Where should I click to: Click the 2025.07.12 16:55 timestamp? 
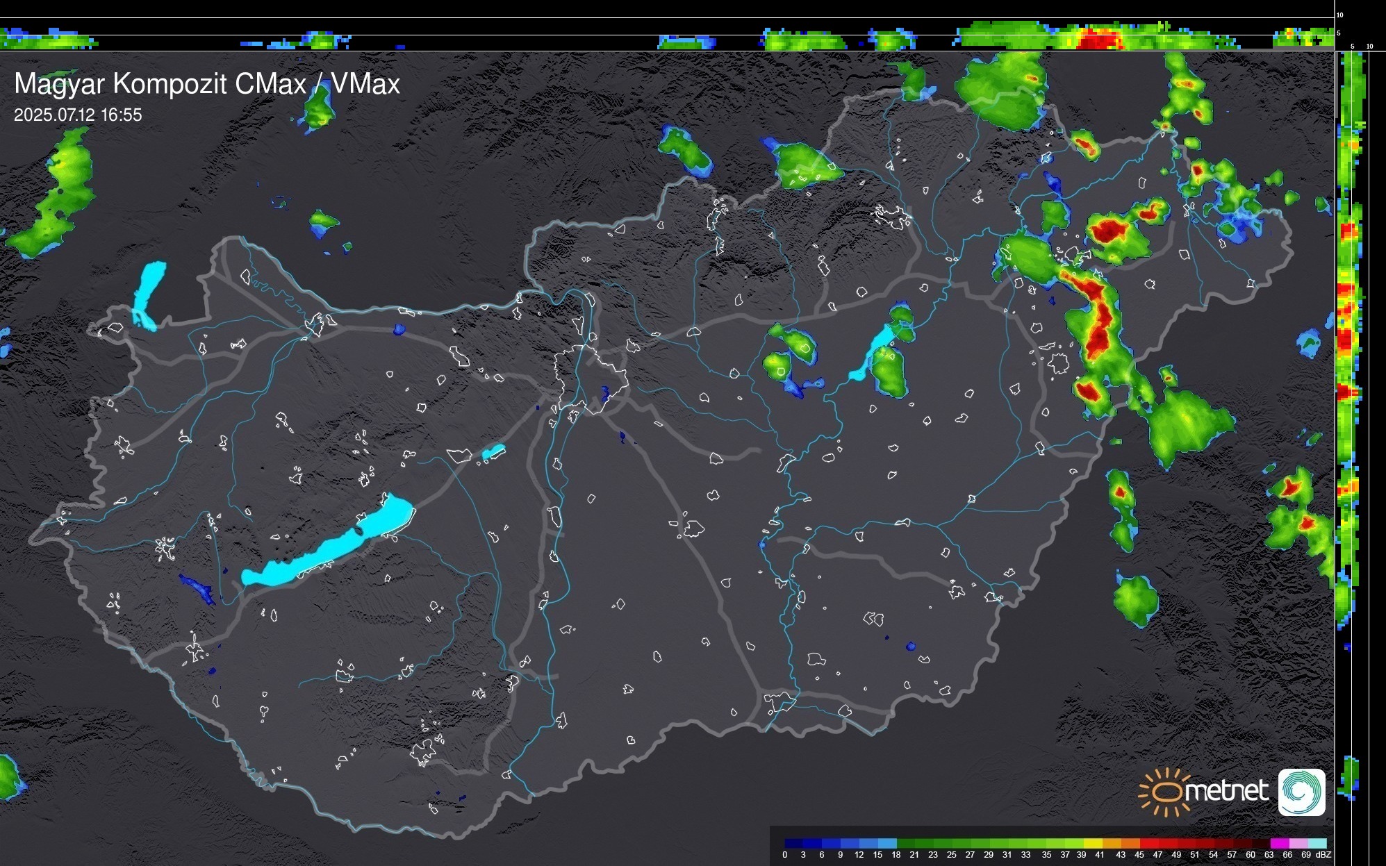pos(78,115)
